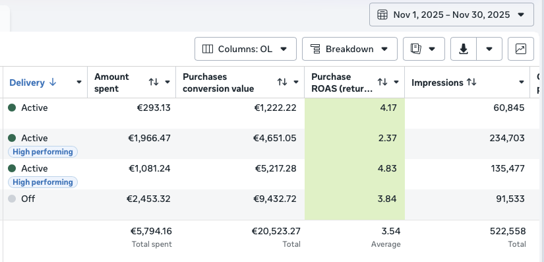Open Delivery column options caret

pos(79,82)
